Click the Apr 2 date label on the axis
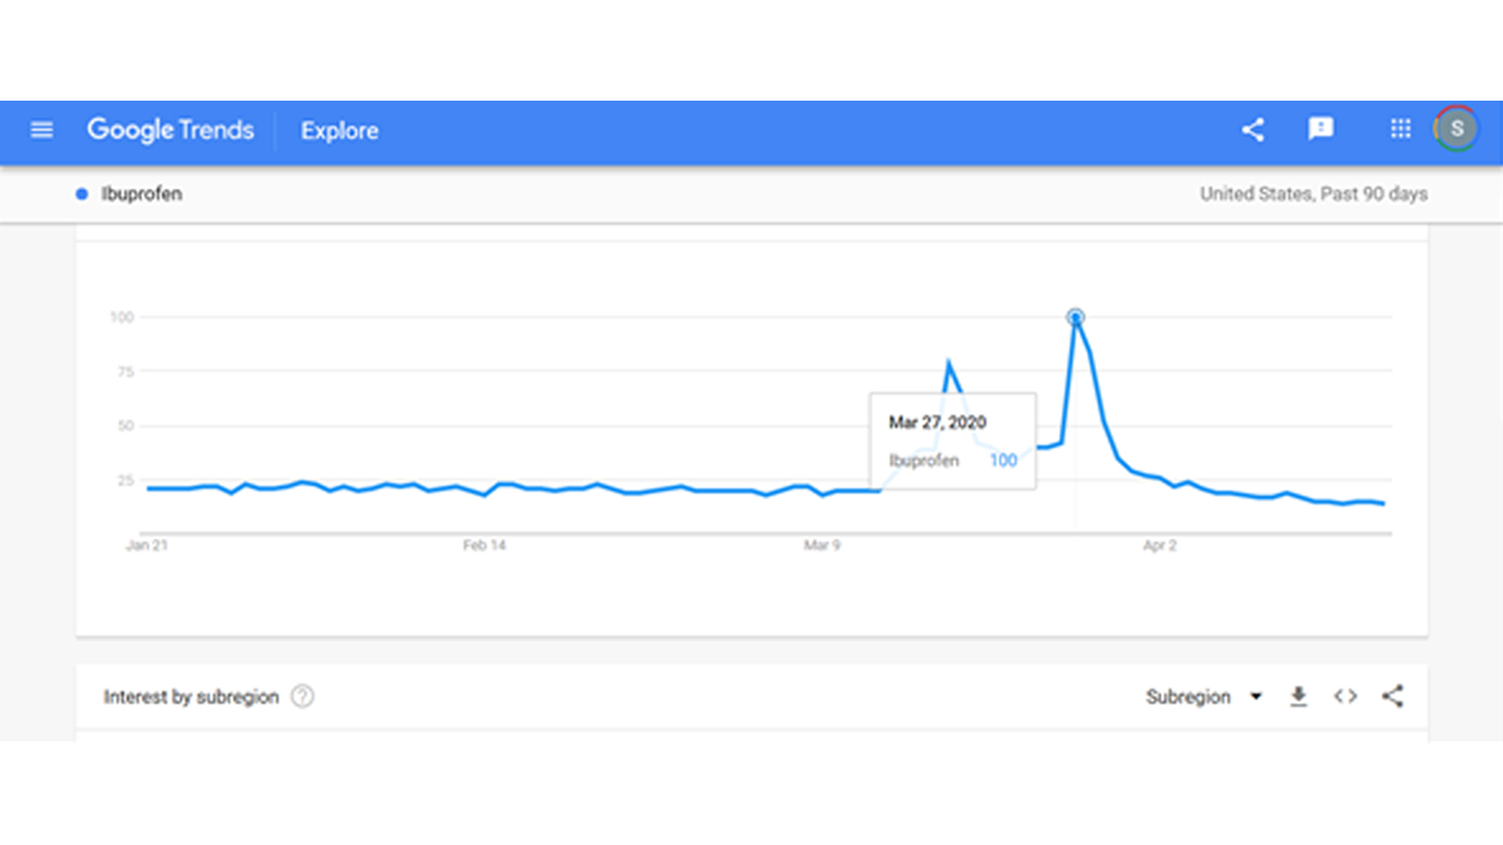 [1160, 545]
